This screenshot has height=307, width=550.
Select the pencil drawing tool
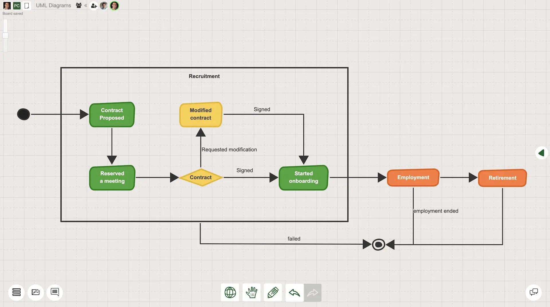click(x=273, y=292)
